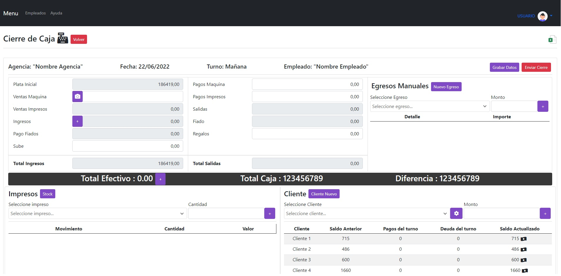Add impreso with the plus button beside Cantidad

click(269, 213)
